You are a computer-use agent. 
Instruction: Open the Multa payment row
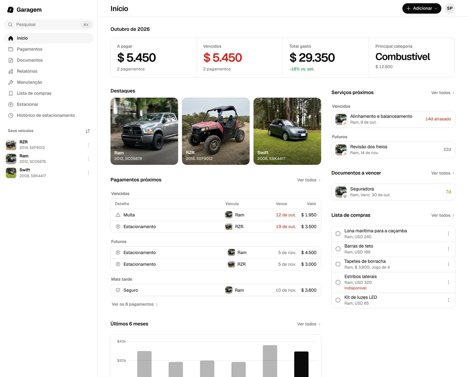click(216, 215)
